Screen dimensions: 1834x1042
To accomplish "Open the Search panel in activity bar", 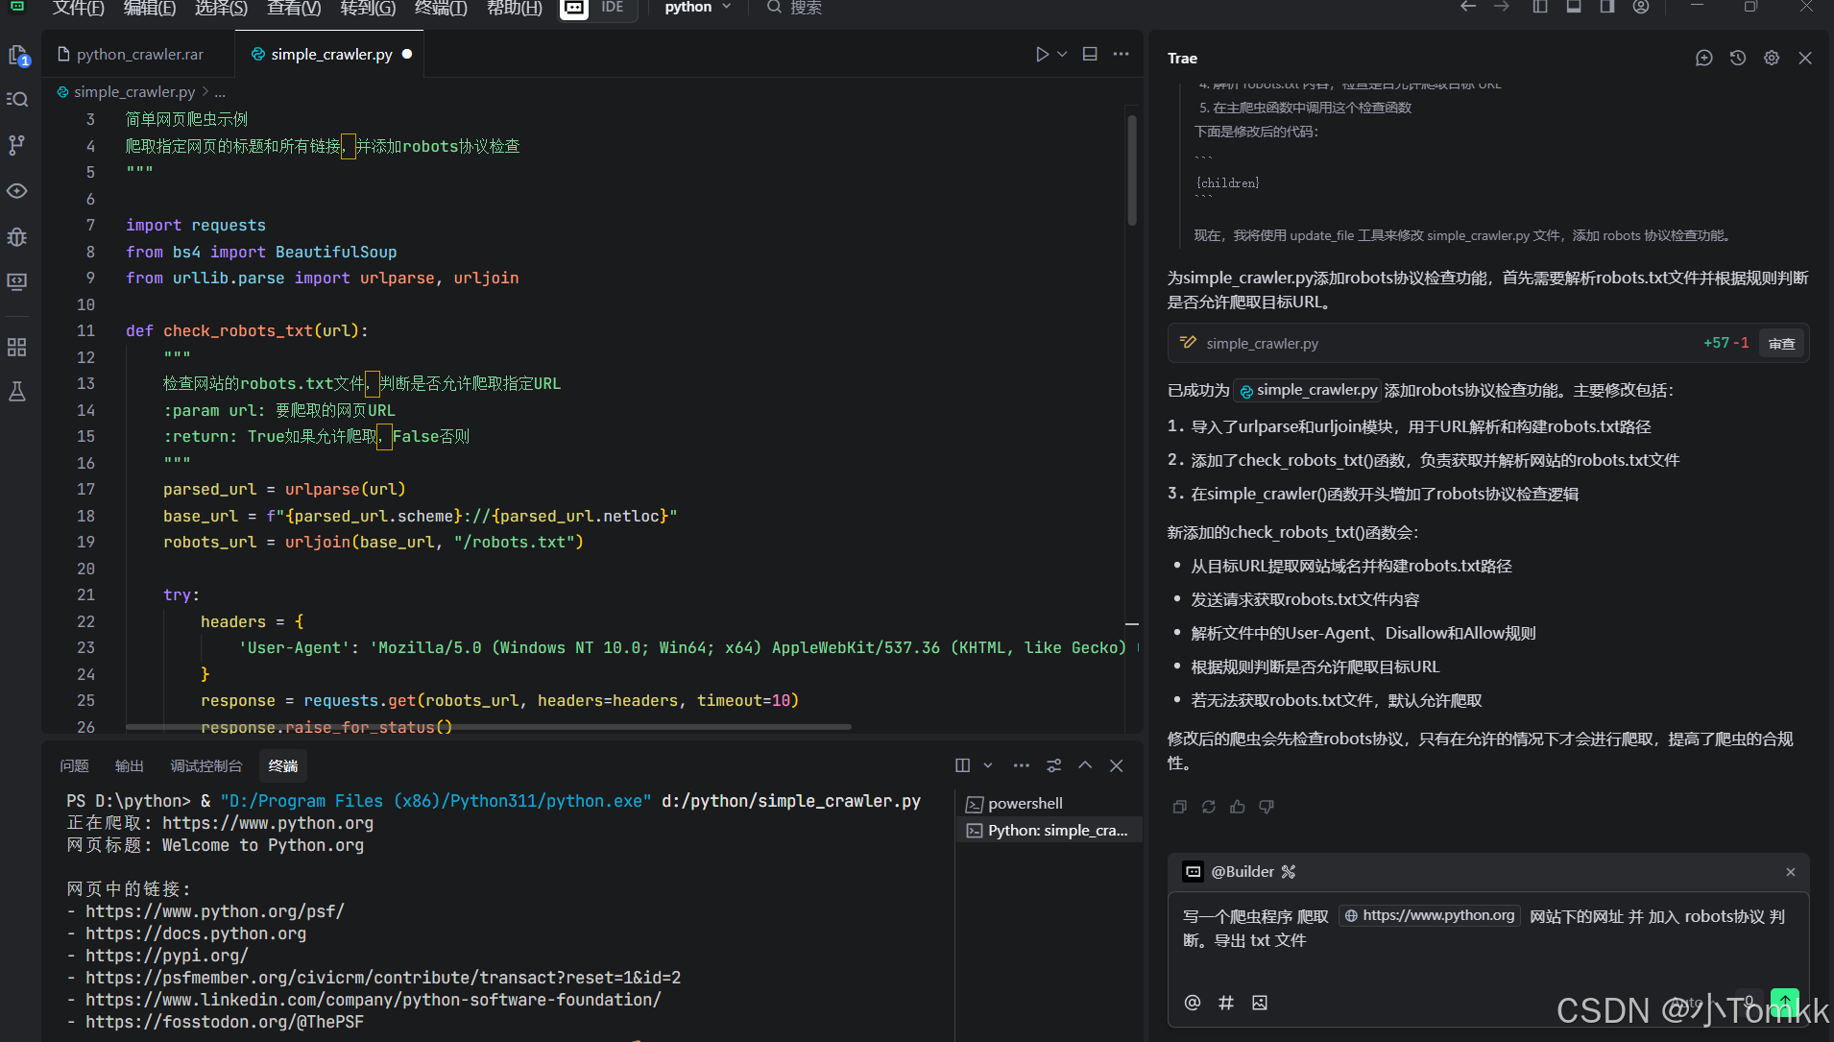I will [17, 99].
